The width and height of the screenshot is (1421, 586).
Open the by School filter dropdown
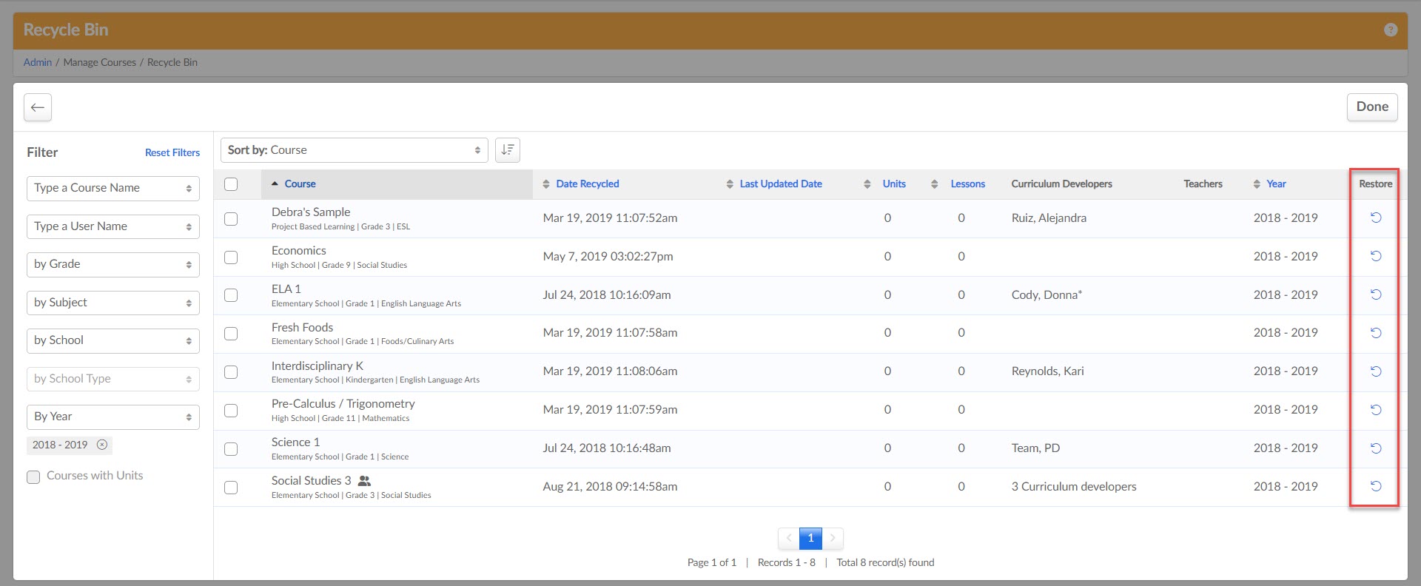113,340
